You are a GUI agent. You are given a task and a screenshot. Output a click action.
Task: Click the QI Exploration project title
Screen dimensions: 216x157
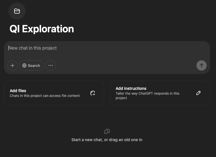[42, 29]
